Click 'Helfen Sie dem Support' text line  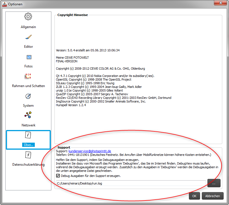[x=97, y=160]
